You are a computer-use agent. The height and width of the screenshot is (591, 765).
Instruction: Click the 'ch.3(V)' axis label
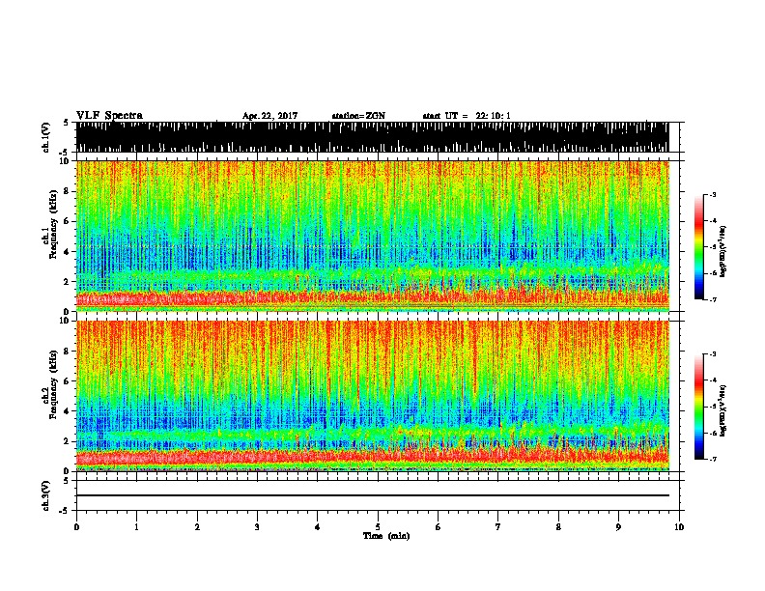(46, 495)
